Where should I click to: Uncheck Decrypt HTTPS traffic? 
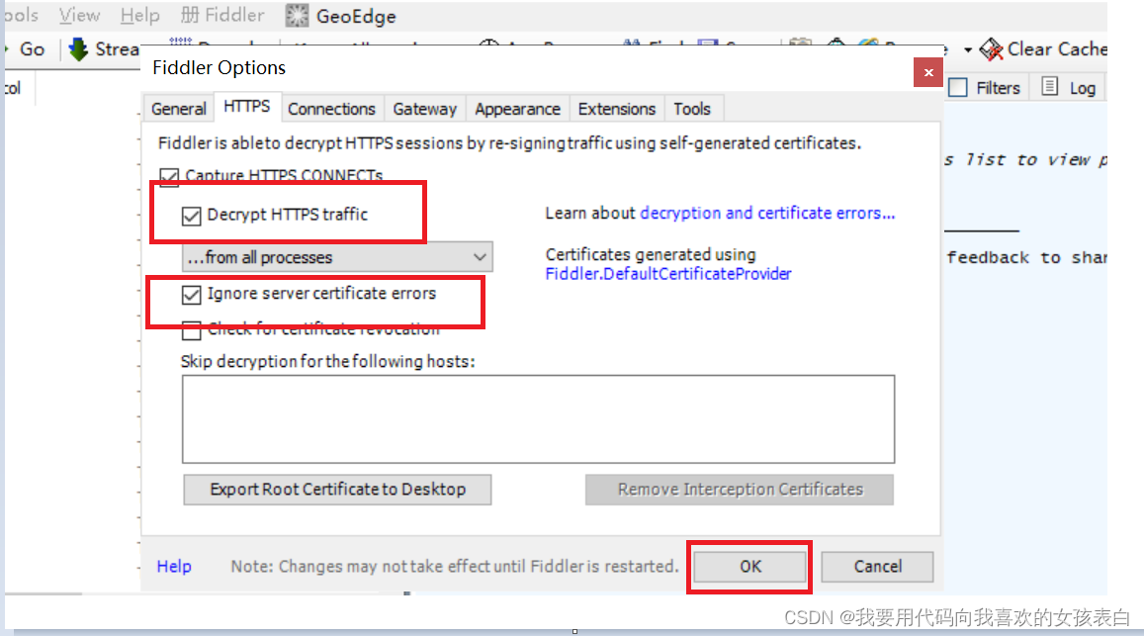pos(191,216)
